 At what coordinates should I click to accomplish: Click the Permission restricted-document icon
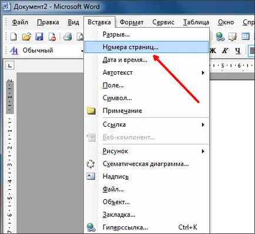(x=52, y=37)
